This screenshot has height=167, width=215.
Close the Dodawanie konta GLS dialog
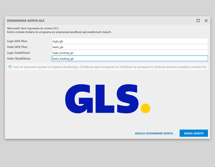tap(206, 21)
